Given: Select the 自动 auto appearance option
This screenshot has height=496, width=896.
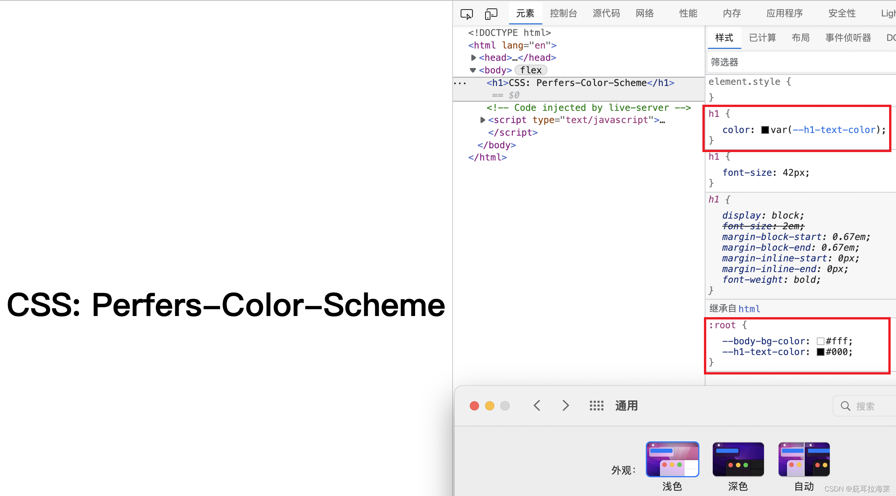Looking at the screenshot, I should pyautogui.click(x=804, y=459).
